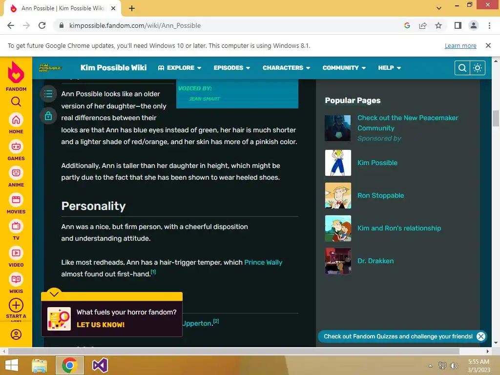
Task: Go to Fandom Home icon
Action: coord(16,120)
